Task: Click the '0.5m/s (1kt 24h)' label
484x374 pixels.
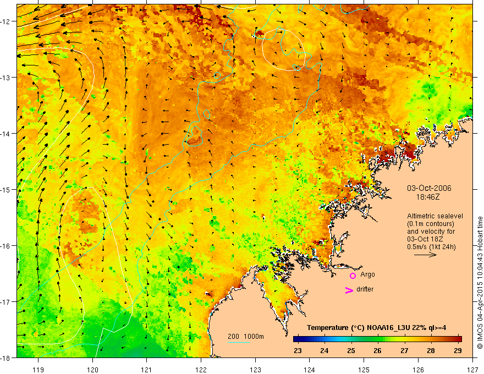Action: pyautogui.click(x=431, y=247)
